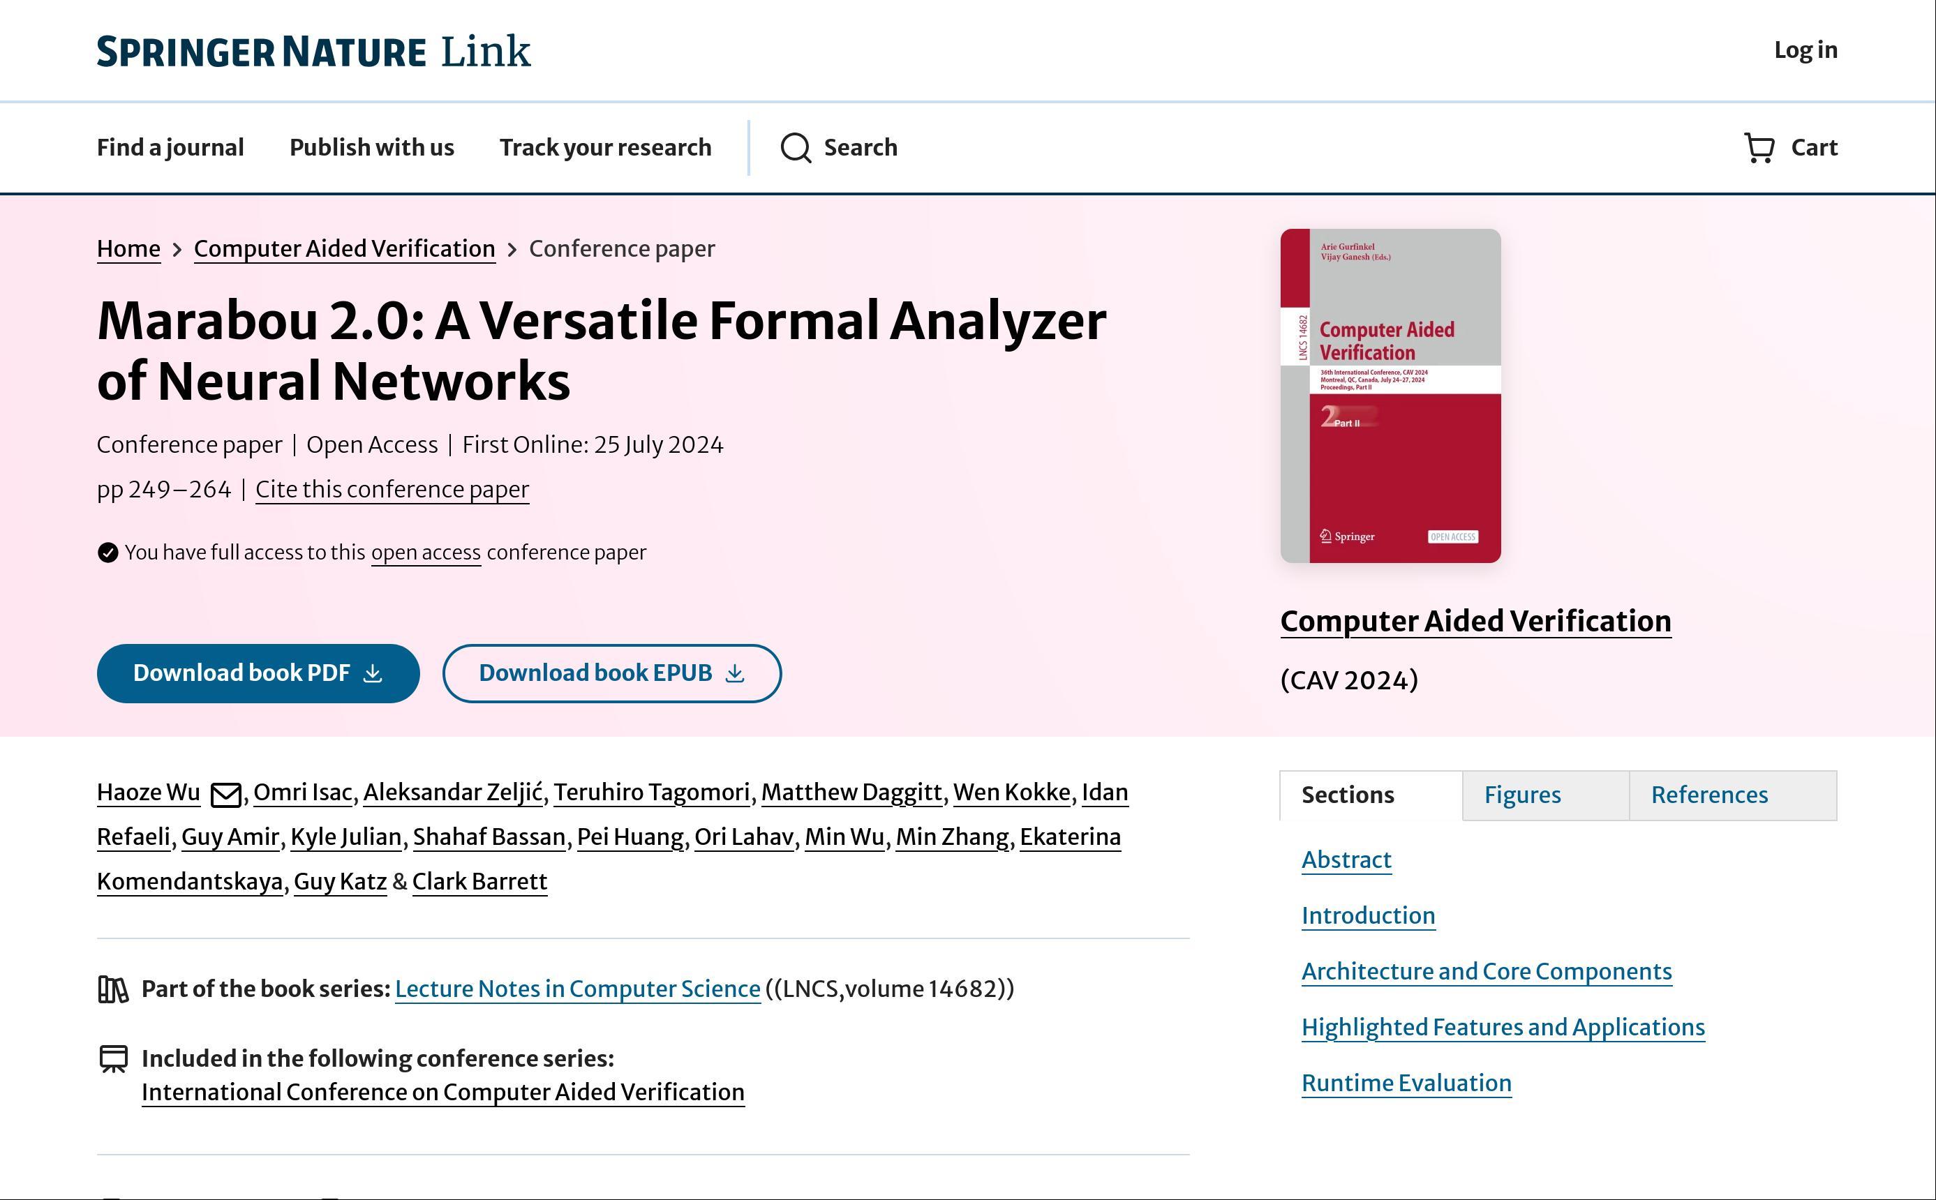Open Publish with us menu
Image resolution: width=1936 pixels, height=1200 pixels.
[x=371, y=148]
